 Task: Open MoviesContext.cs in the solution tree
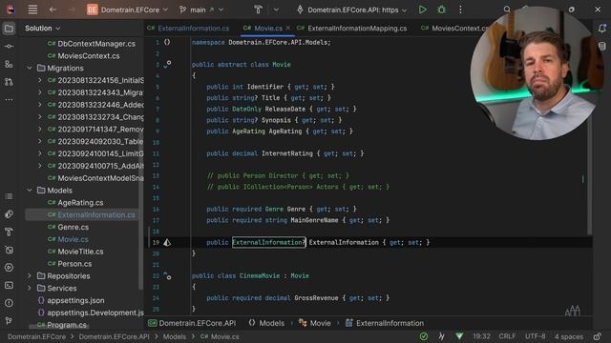point(83,56)
